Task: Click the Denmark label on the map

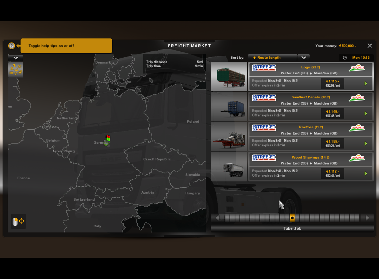Action: pos(103,62)
